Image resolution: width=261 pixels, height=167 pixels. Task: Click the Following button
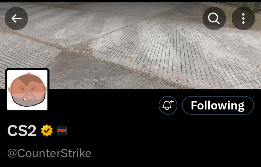click(218, 105)
